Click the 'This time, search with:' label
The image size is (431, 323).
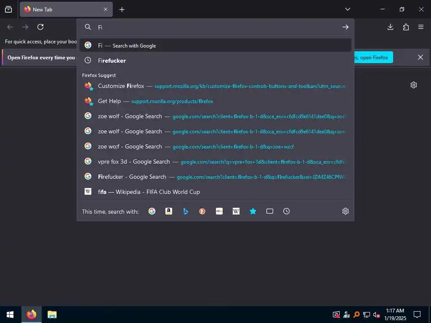tap(110, 212)
